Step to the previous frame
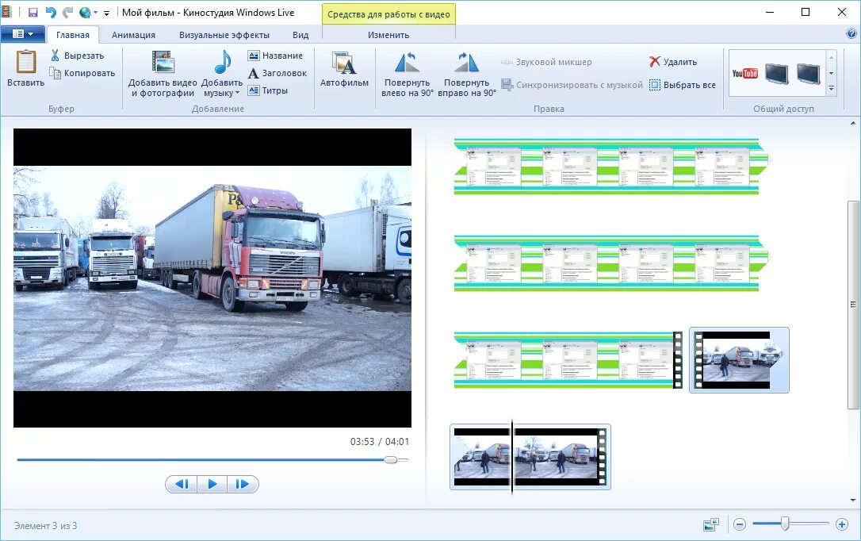Image resolution: width=861 pixels, height=541 pixels. coord(181,484)
